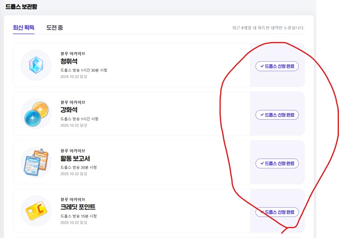Click the 청휘석 blue gem icon

pyautogui.click(x=36, y=65)
